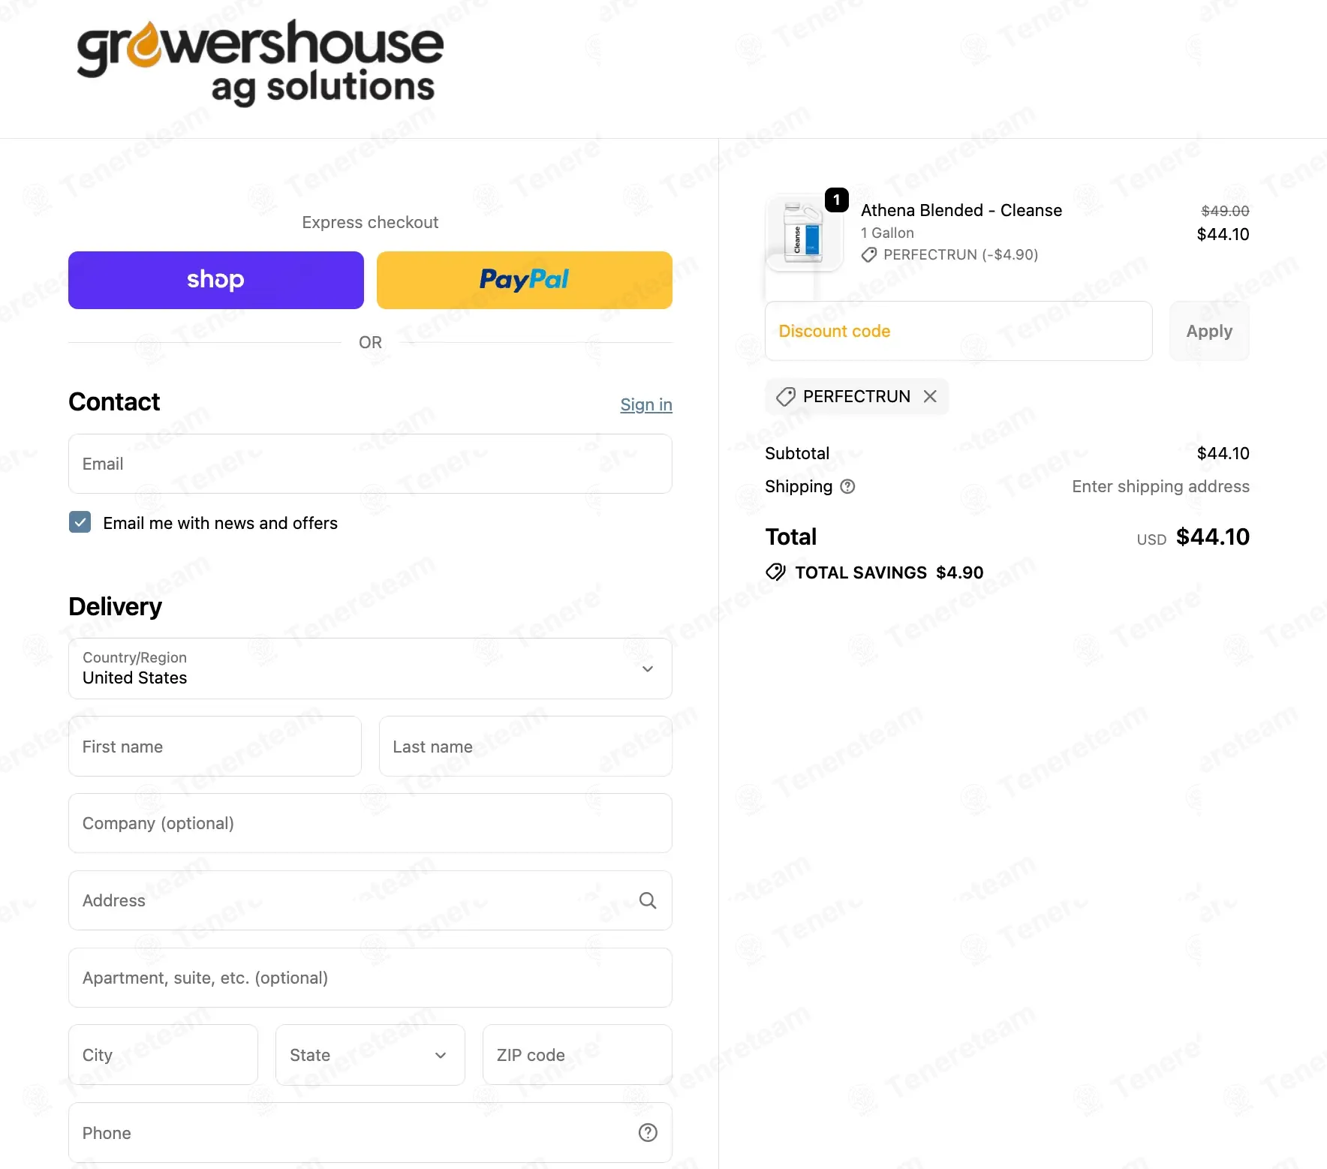
Task: Select the Apartment, suite, etc. field
Action: pyautogui.click(x=370, y=978)
